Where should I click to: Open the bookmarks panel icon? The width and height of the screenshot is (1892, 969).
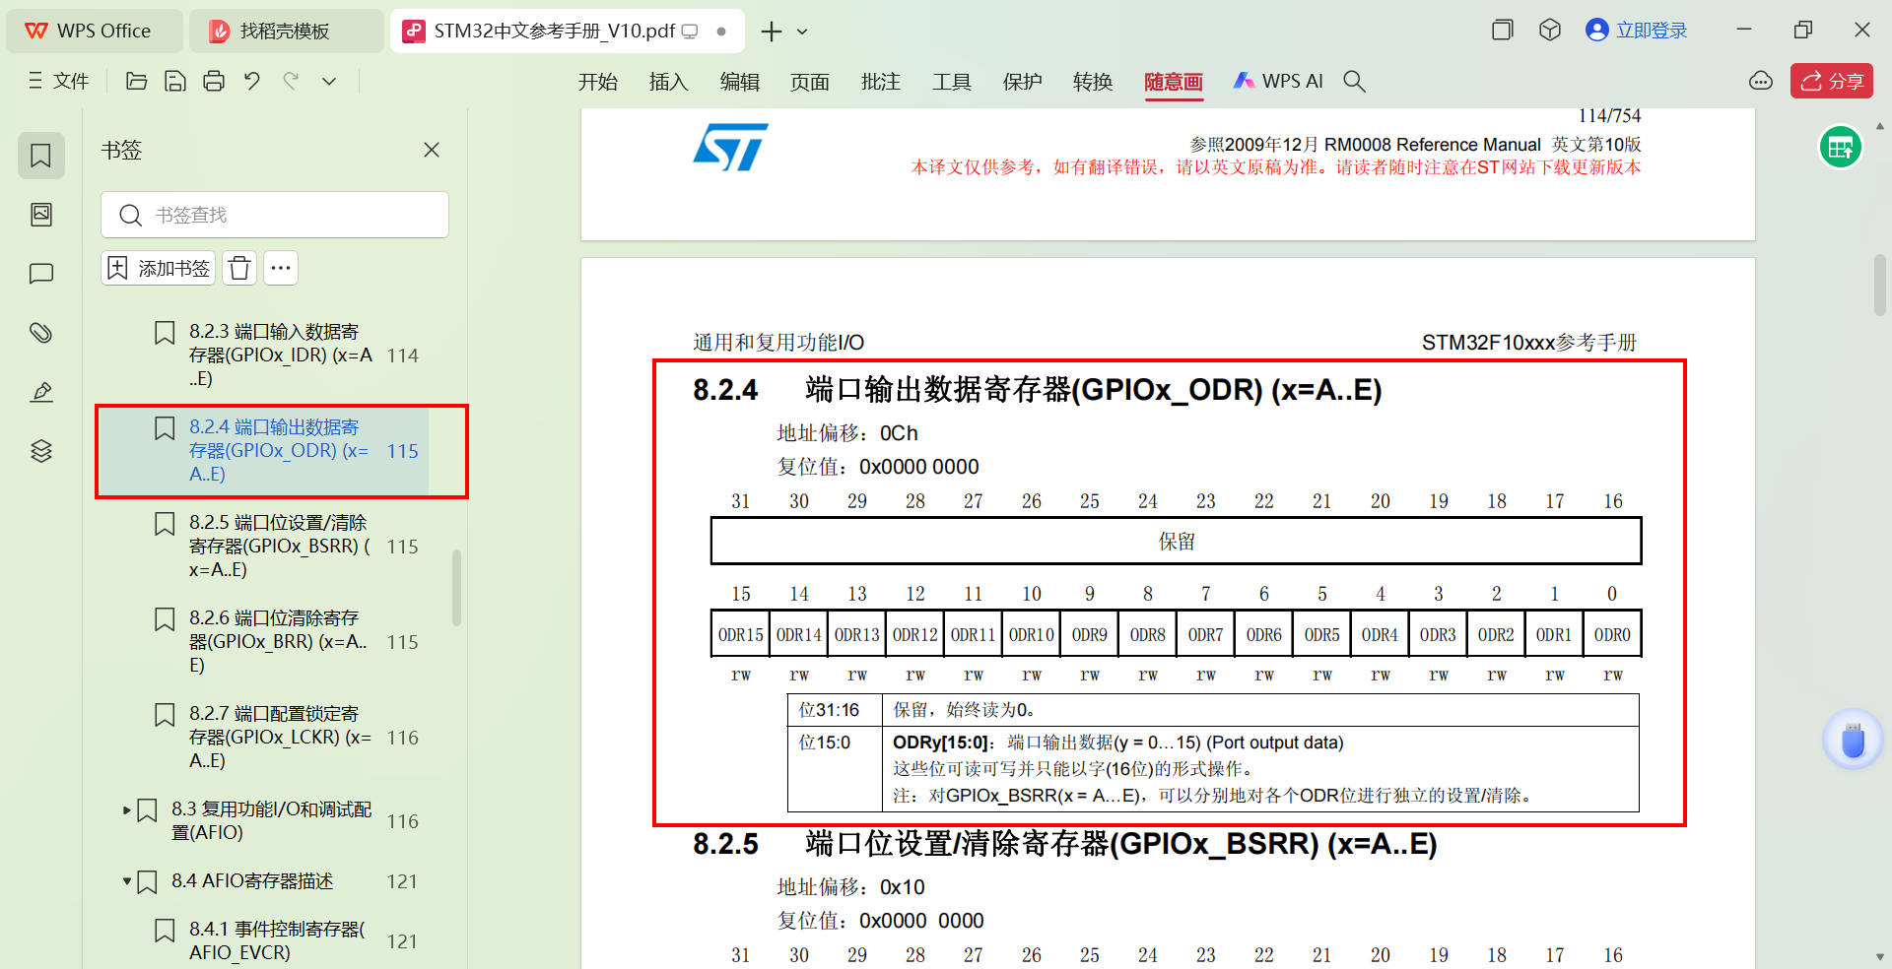[x=40, y=155]
